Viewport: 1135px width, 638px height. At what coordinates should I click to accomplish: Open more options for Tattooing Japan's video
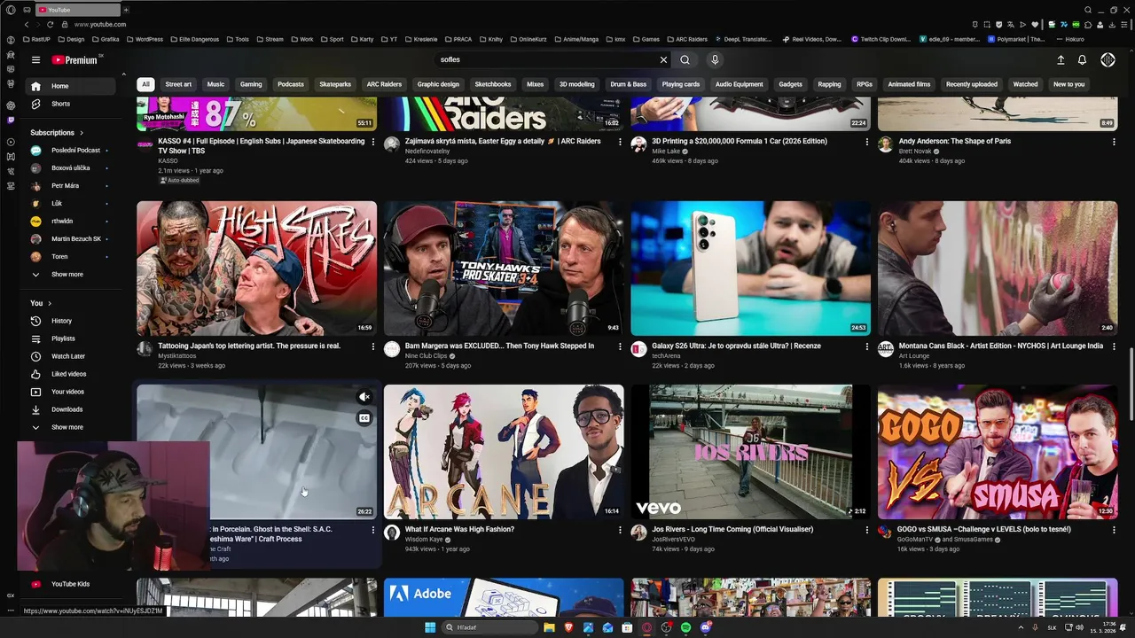(372, 346)
